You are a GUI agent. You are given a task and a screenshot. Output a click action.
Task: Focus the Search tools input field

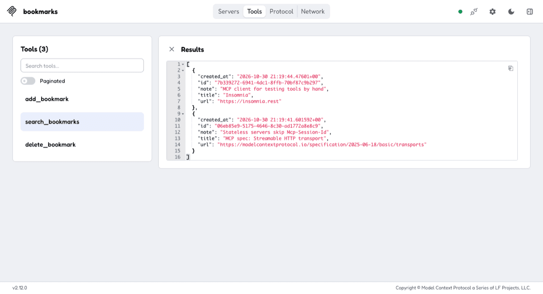click(82, 65)
